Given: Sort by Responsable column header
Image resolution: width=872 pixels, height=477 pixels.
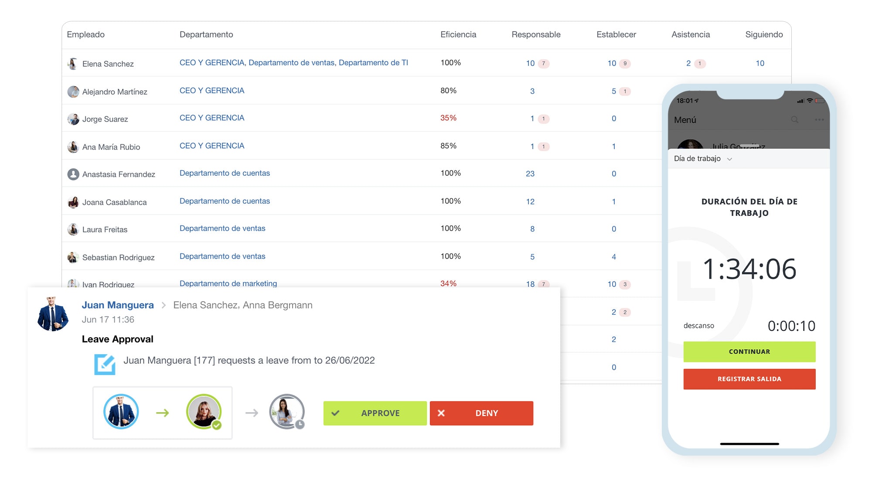Looking at the screenshot, I should tap(536, 34).
